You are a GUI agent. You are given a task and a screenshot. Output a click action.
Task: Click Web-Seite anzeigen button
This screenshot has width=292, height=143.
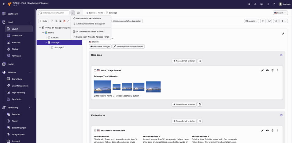tap(100, 46)
